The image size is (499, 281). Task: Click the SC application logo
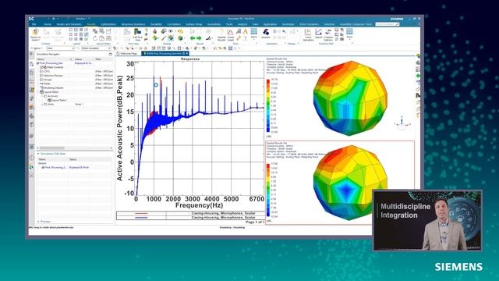31,19
